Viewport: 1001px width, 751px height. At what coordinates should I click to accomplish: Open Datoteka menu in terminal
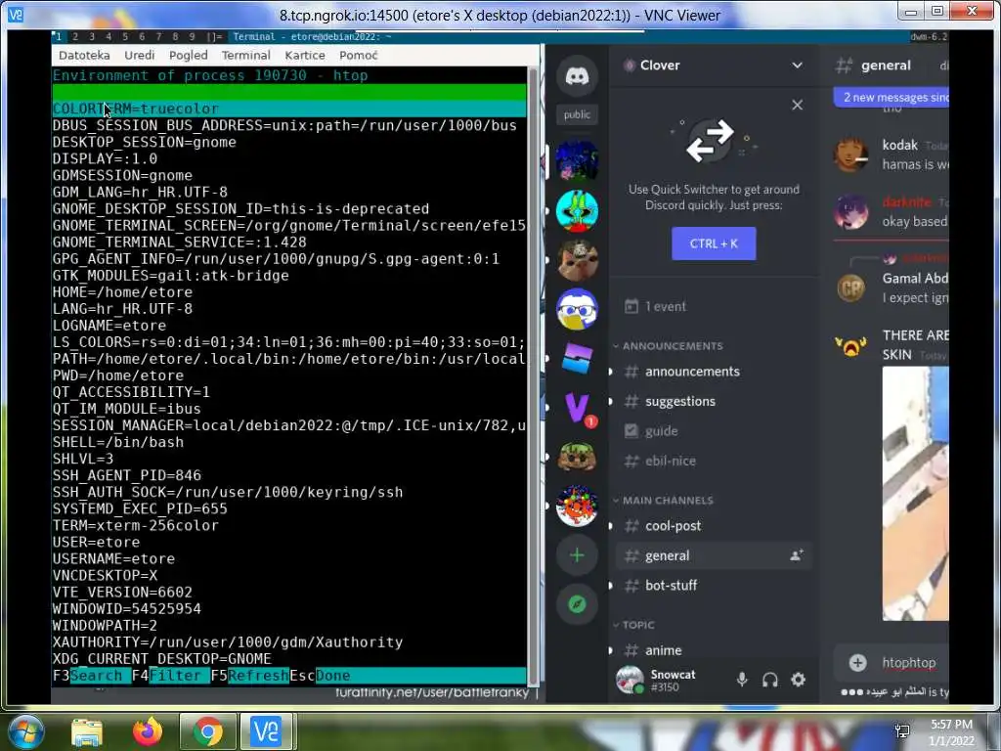[x=84, y=56]
